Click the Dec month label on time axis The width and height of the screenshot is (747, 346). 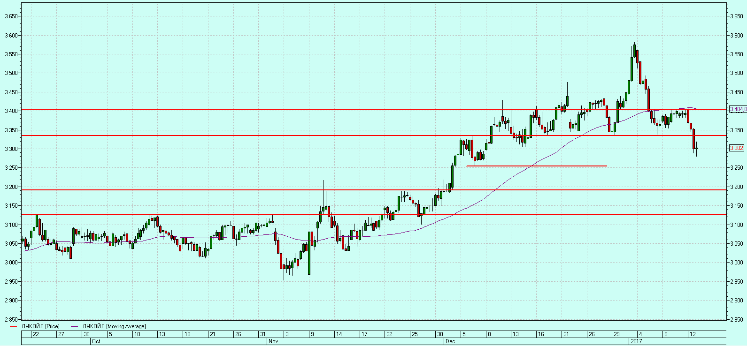450,341
